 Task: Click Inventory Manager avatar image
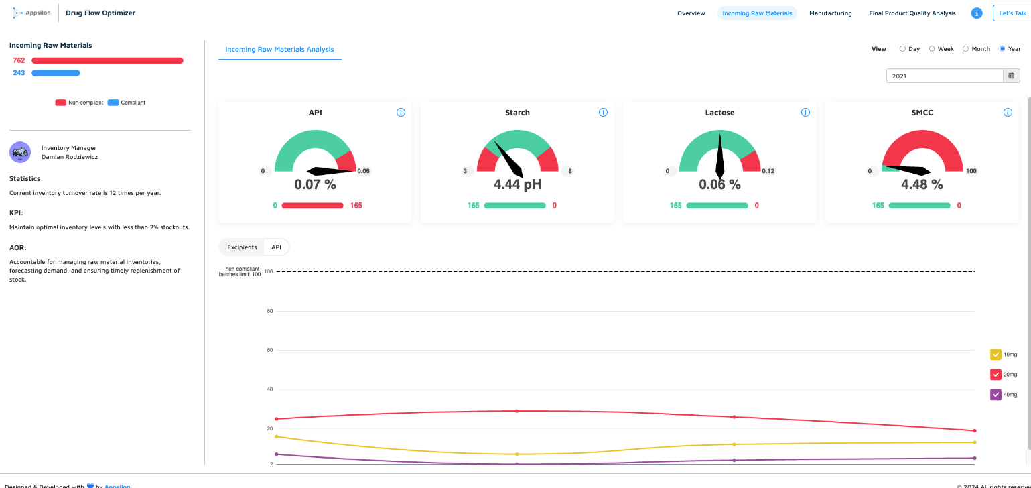pyautogui.click(x=20, y=152)
